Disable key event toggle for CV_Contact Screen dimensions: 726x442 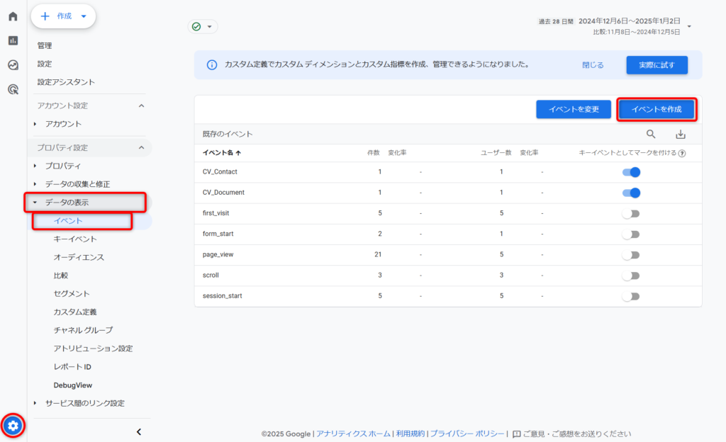(x=631, y=172)
